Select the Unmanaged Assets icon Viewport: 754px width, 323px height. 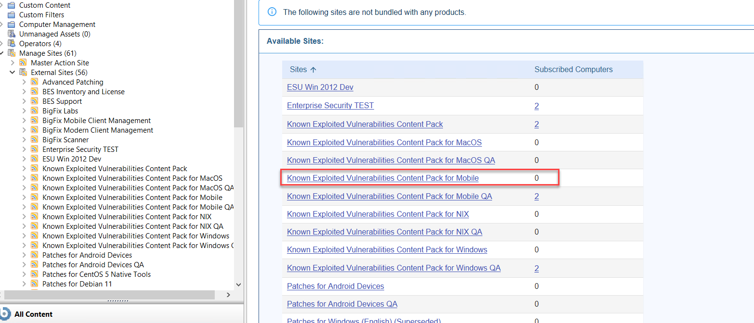[11, 34]
